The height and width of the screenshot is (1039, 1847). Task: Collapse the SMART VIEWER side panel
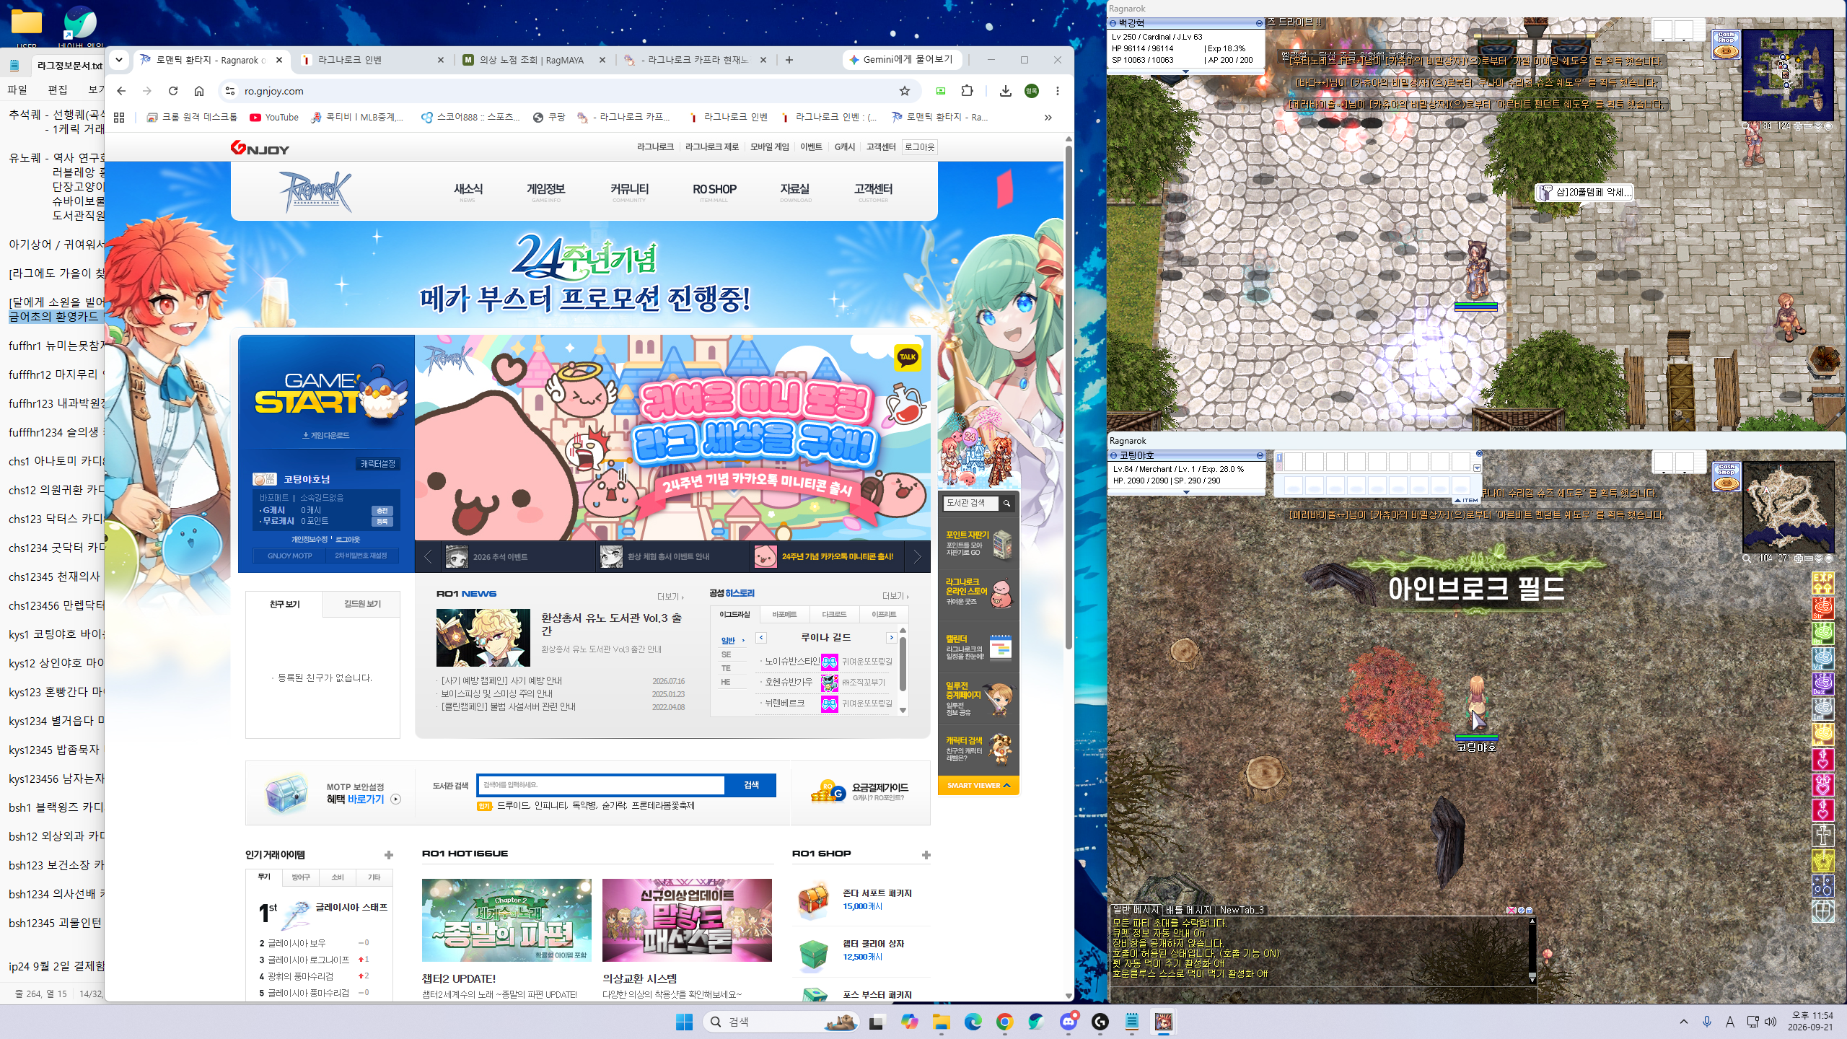pyautogui.click(x=978, y=785)
